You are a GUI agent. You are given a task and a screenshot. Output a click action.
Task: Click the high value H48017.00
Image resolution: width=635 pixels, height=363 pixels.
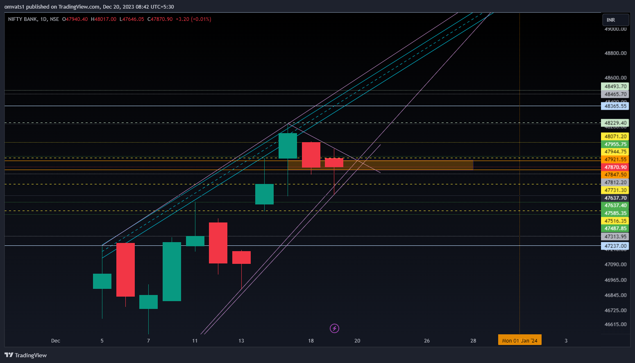point(104,19)
